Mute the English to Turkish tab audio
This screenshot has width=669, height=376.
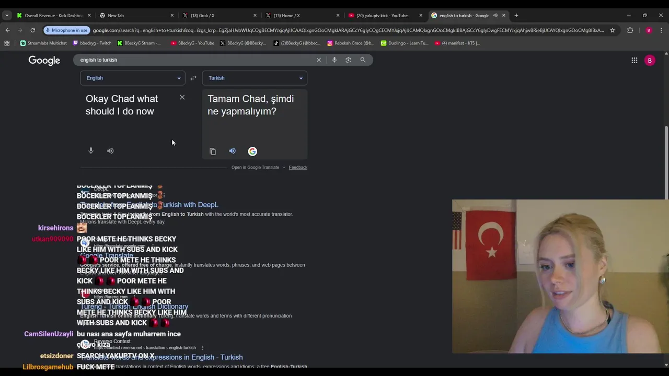(495, 15)
